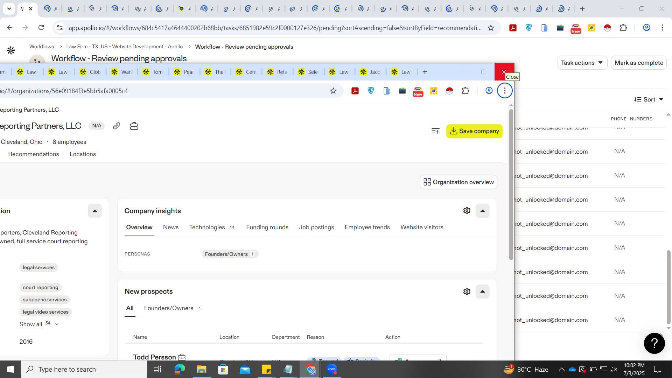Image resolution: width=672 pixels, height=378 pixels.
Task: Switch to the Glob tab in front window
Action: coord(90,72)
